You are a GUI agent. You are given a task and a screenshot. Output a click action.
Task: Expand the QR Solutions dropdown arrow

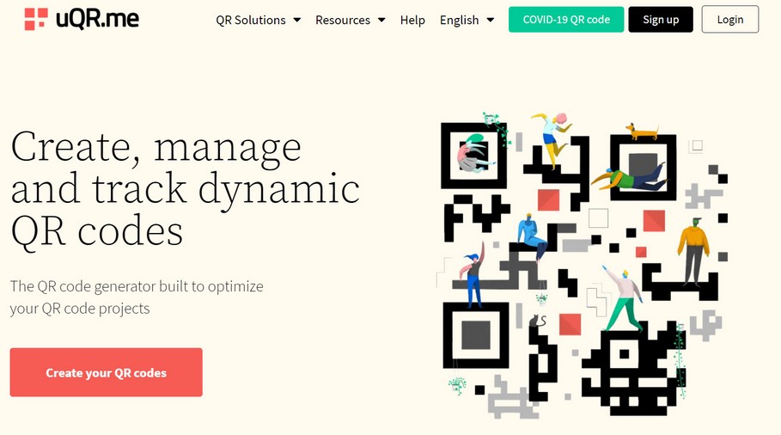click(x=296, y=20)
